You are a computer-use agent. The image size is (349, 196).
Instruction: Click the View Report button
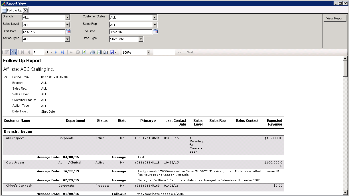point(335,18)
